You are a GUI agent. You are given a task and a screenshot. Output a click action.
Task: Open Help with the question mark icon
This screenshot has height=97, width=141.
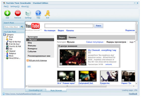click(x=38, y=13)
